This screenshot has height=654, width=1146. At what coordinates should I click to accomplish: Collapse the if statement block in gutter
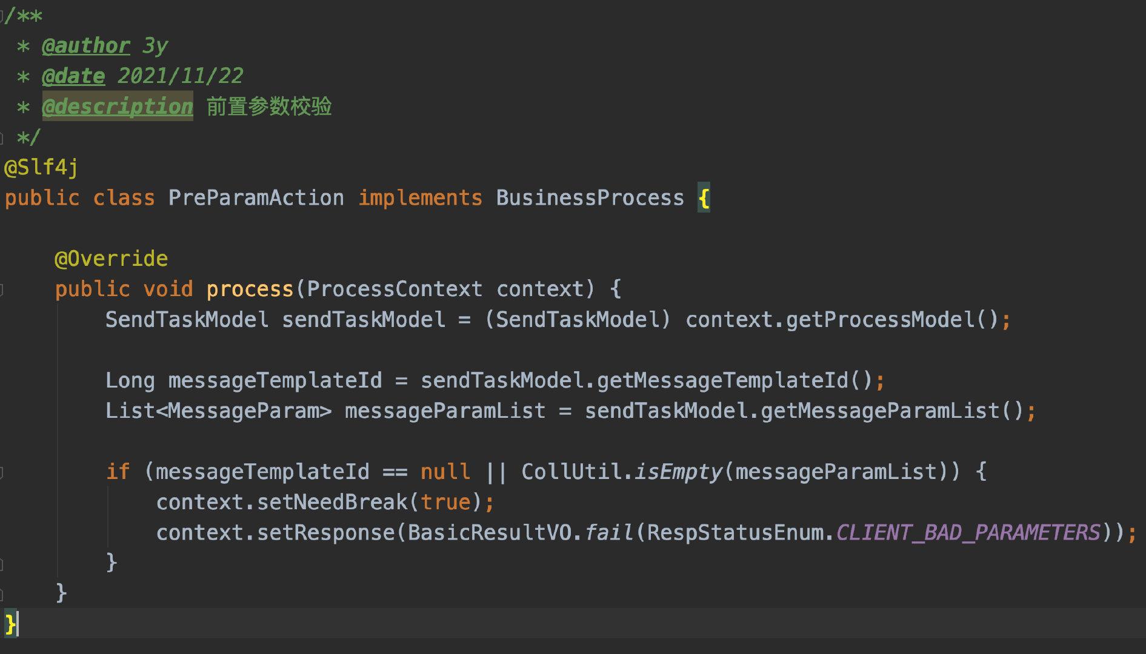2,472
